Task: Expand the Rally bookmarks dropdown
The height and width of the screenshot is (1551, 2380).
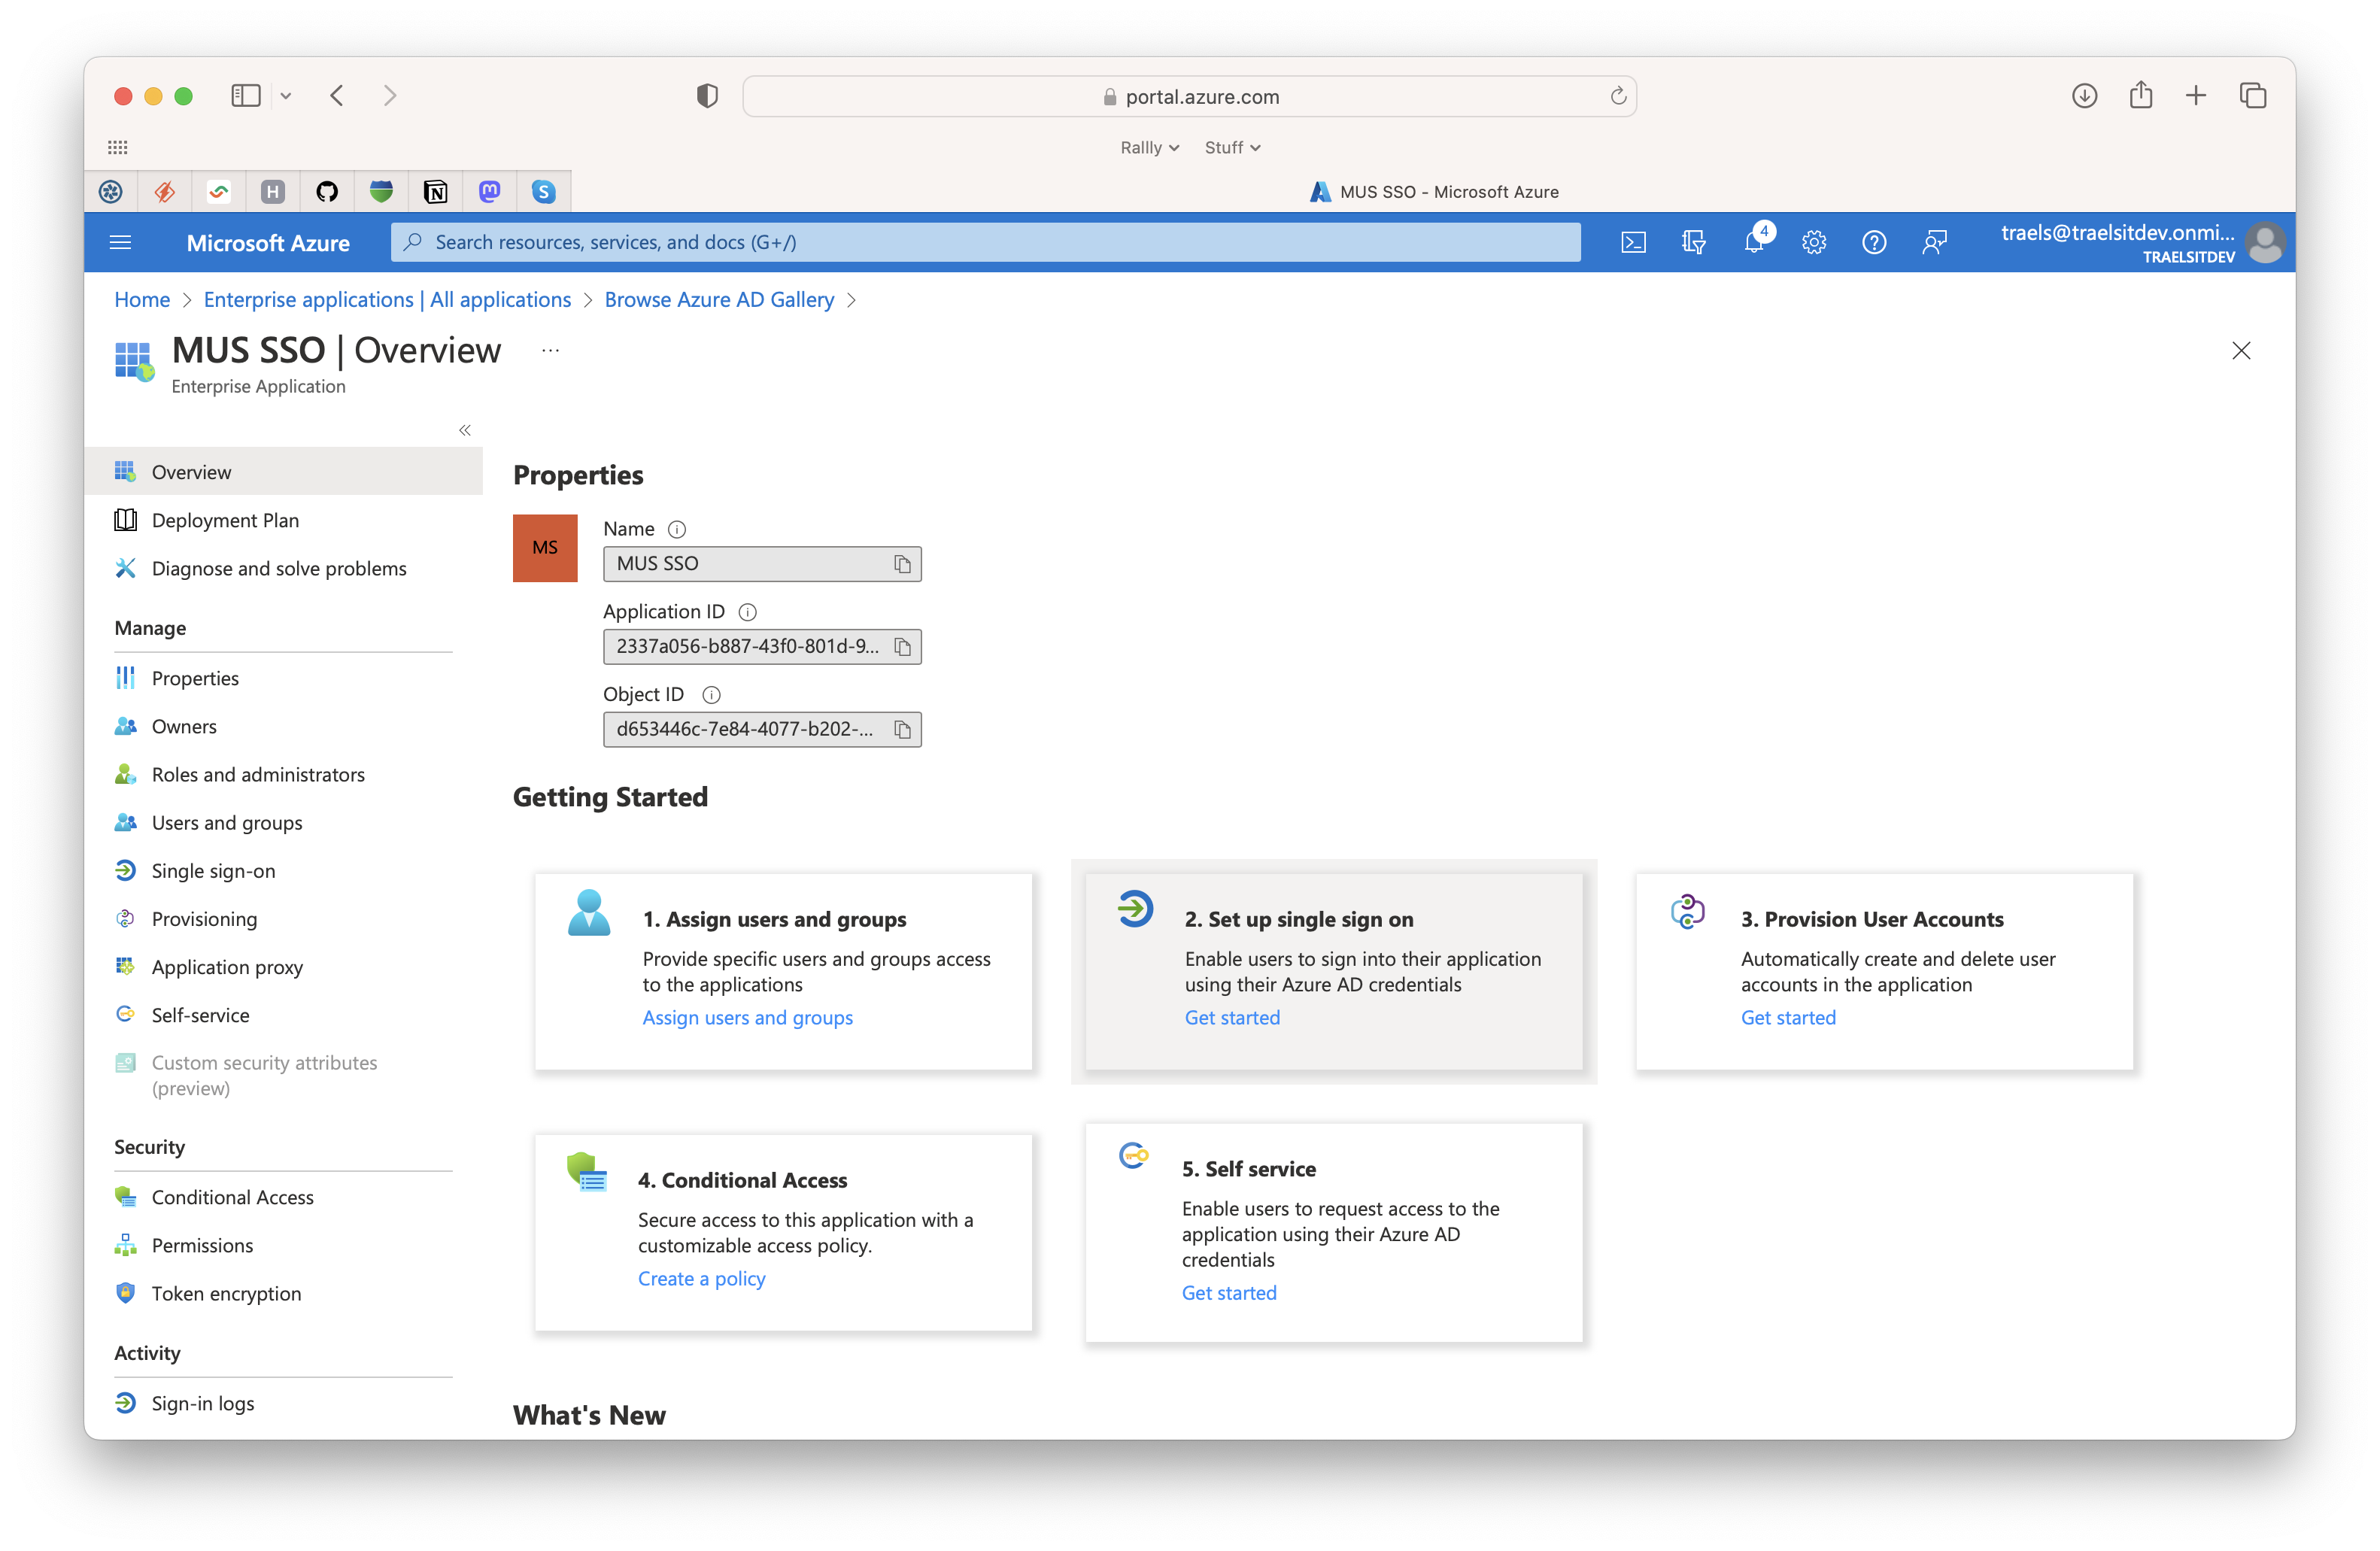Action: pyautogui.click(x=1150, y=147)
